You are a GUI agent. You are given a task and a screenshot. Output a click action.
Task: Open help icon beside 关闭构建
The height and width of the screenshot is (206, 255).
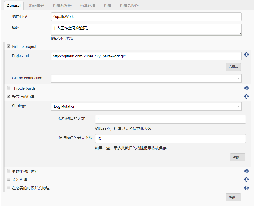pos(246,179)
